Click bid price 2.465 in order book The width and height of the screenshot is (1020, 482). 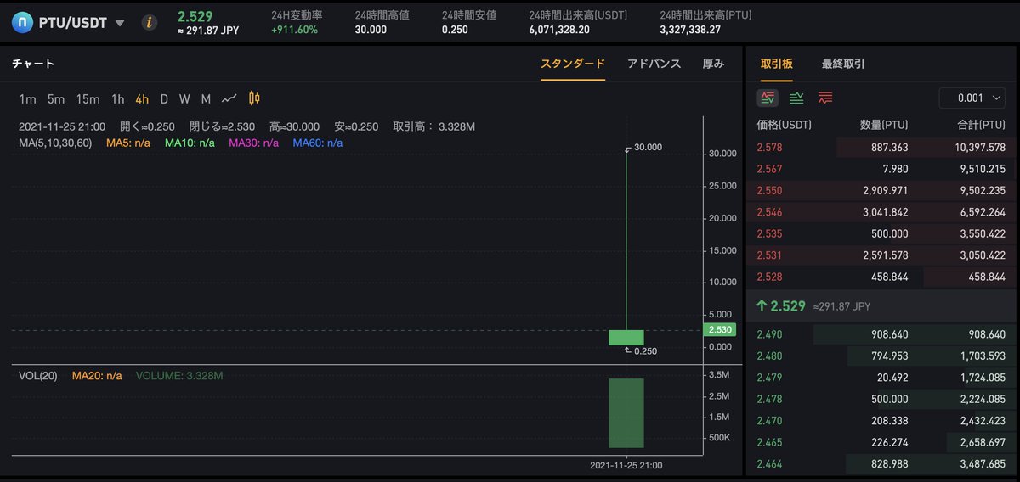pyautogui.click(x=770, y=442)
